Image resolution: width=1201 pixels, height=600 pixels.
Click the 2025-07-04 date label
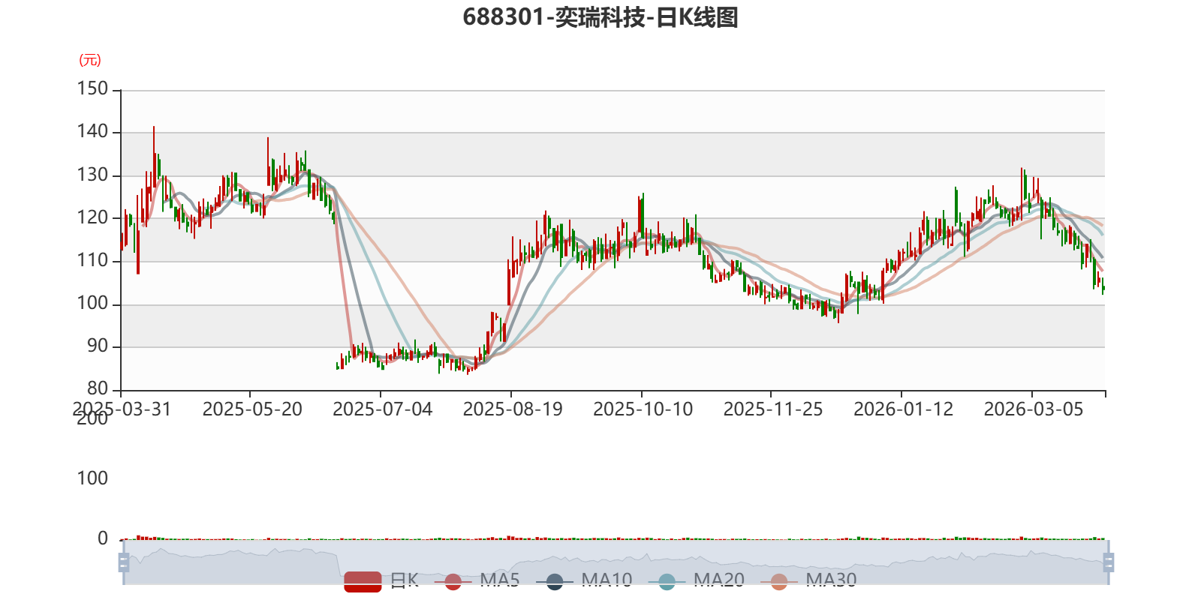pos(383,409)
